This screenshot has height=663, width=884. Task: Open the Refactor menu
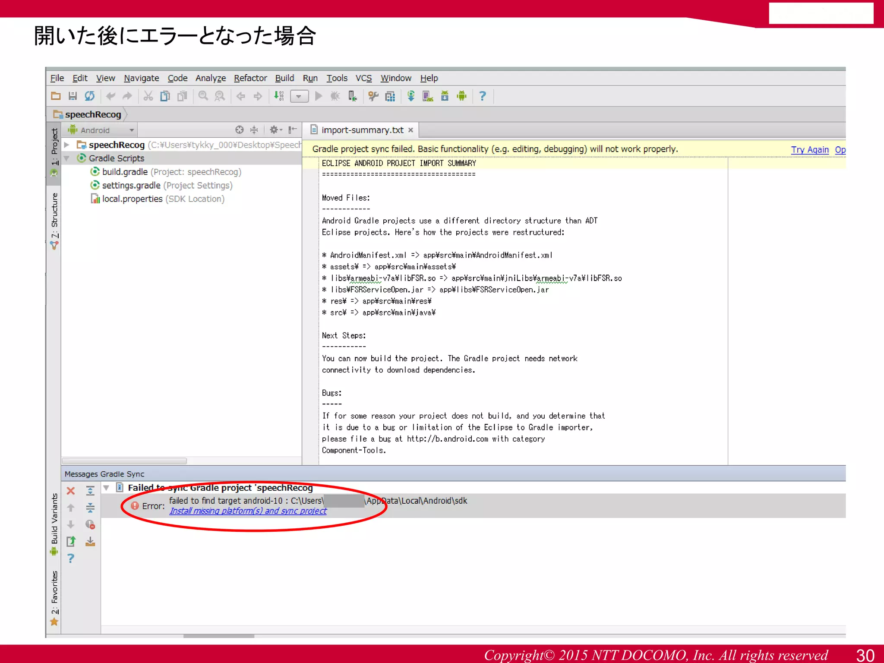point(250,78)
